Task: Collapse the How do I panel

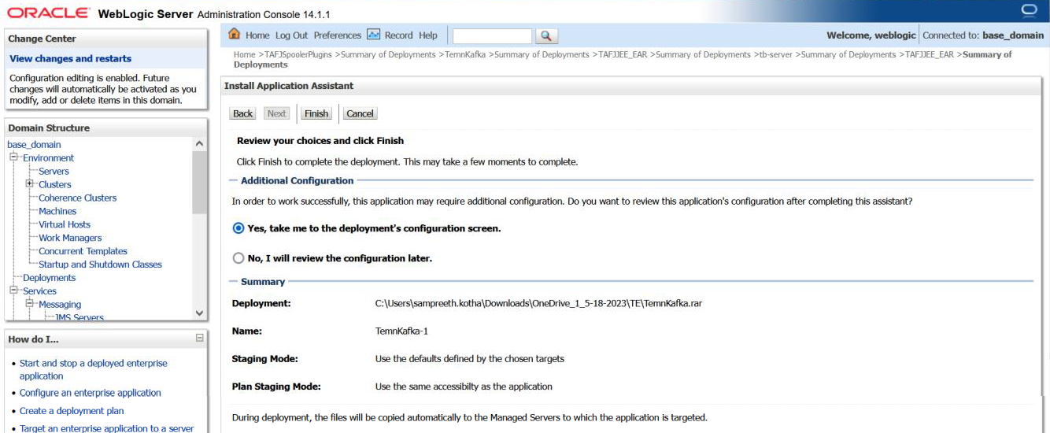Action: 200,338
